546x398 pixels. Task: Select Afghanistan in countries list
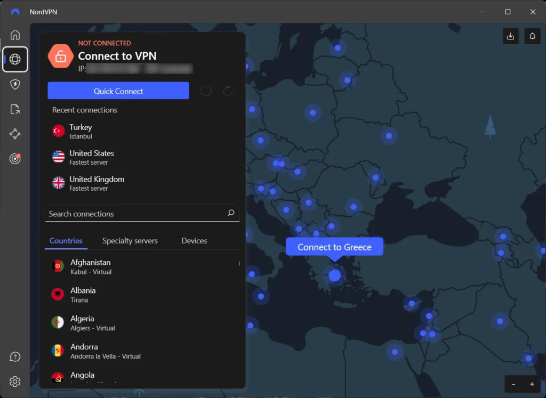point(141,266)
